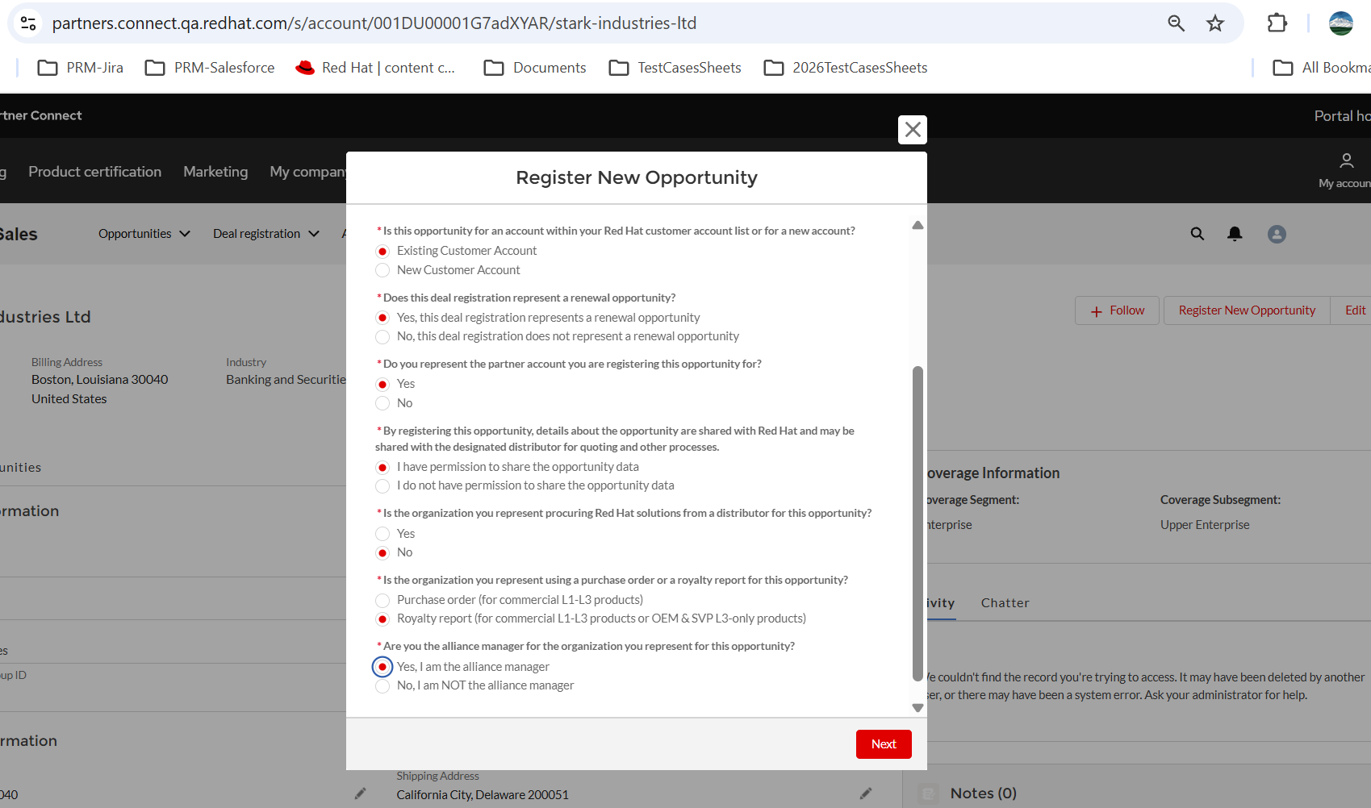Viewport: 1371px width, 808px height.
Task: Open the browser extensions puzzle icon
Action: coord(1277,23)
